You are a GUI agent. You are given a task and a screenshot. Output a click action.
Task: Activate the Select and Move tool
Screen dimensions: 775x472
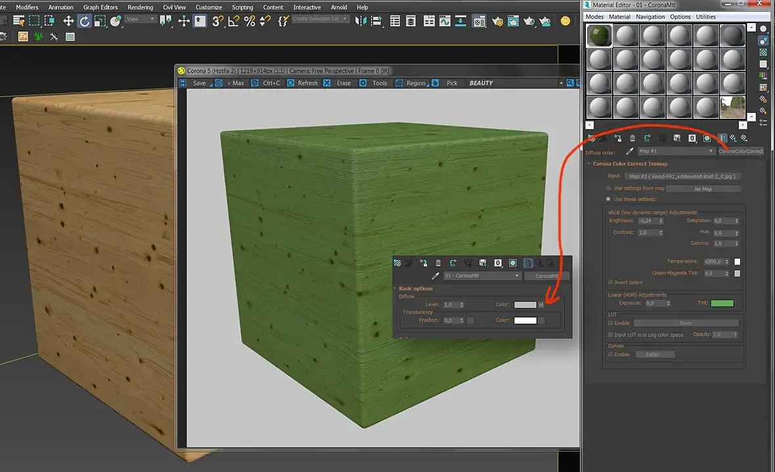[68, 21]
